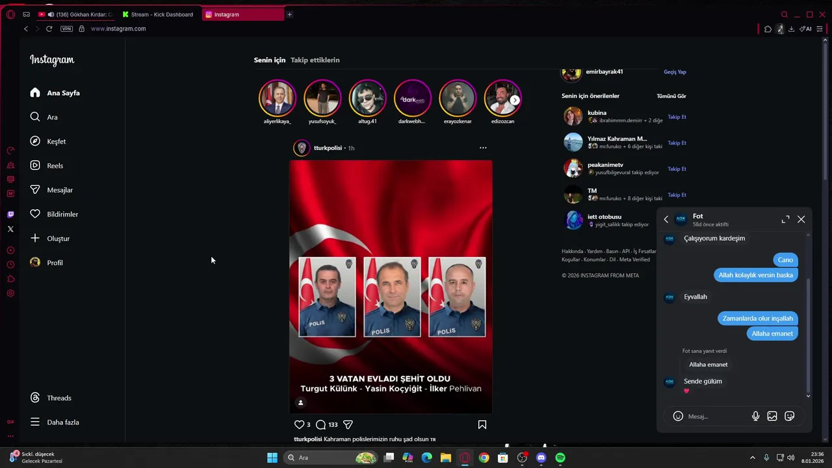The image size is (832, 468).
Task: Attach a photo in the chat
Action: 772,416
